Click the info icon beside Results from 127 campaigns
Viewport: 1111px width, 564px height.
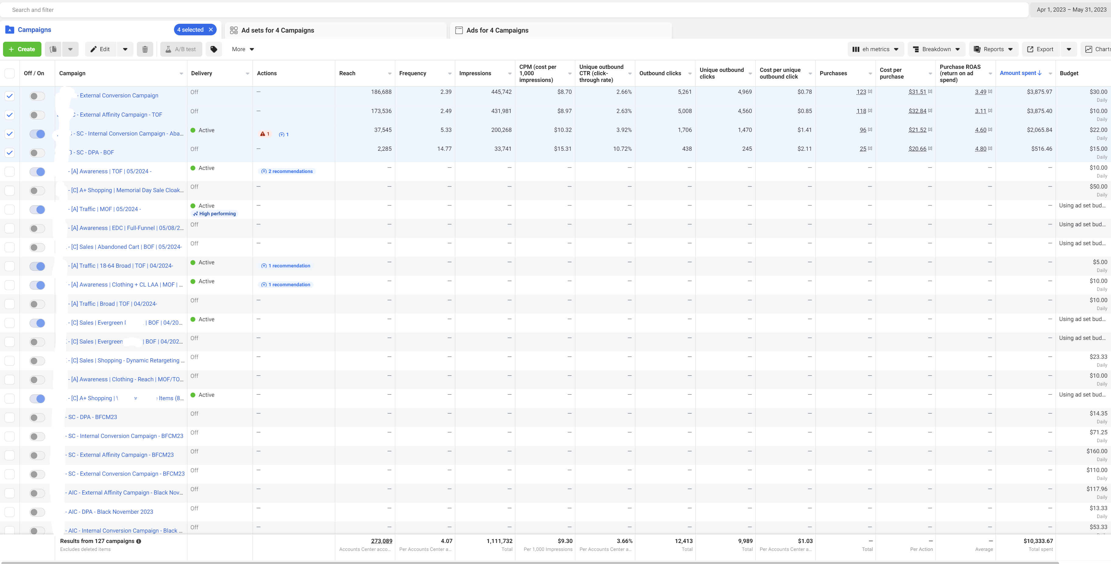[138, 541]
